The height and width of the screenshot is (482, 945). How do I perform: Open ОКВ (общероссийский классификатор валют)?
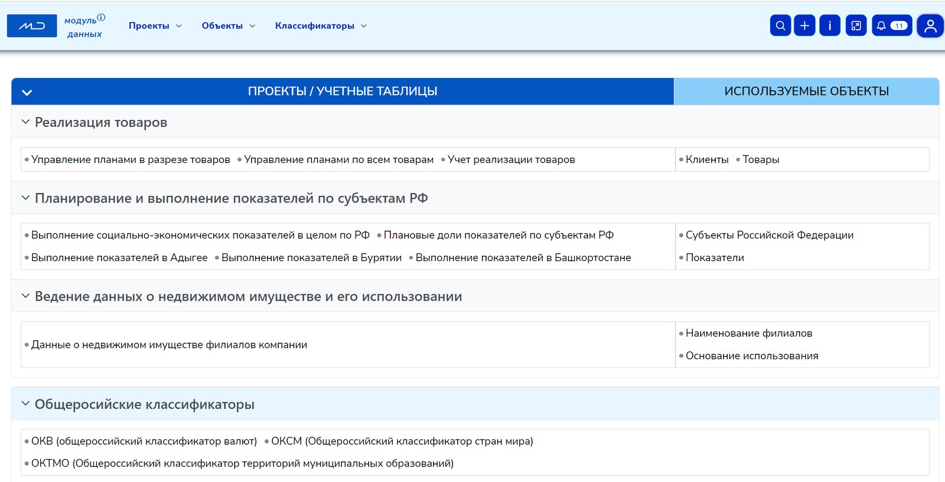pos(144,441)
